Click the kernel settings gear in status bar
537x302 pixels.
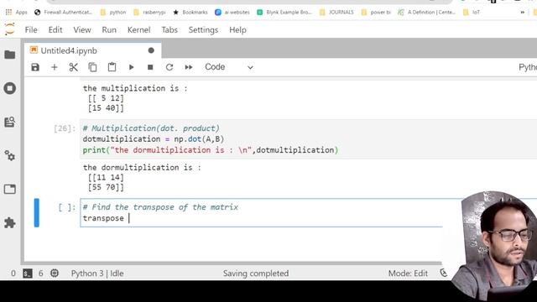coord(55,273)
